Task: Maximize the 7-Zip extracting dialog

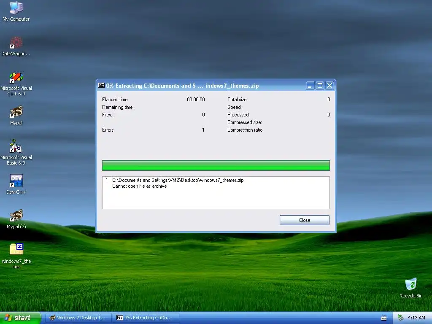Action: click(x=320, y=86)
